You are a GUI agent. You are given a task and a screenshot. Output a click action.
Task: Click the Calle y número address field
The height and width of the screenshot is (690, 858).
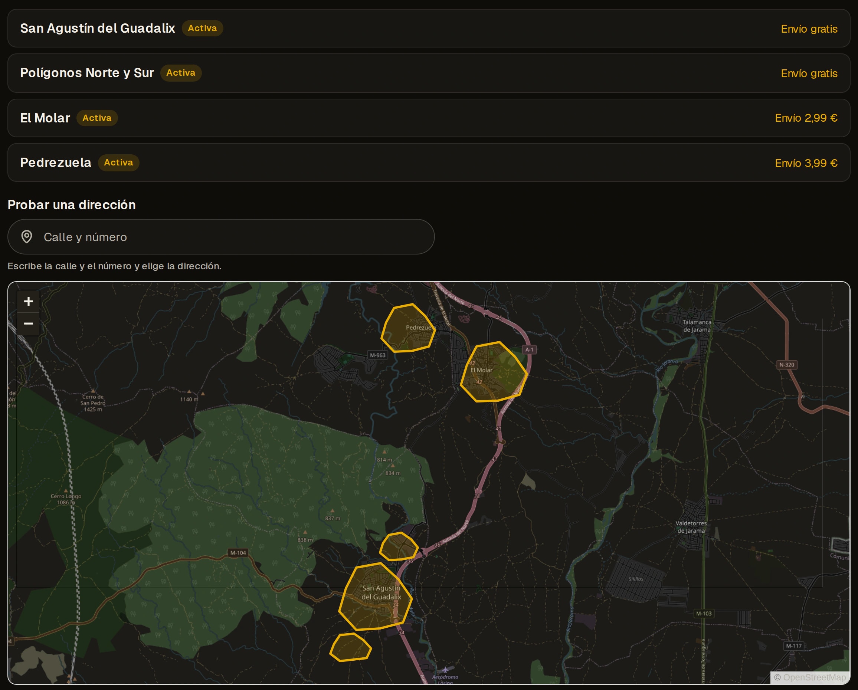[x=221, y=237]
